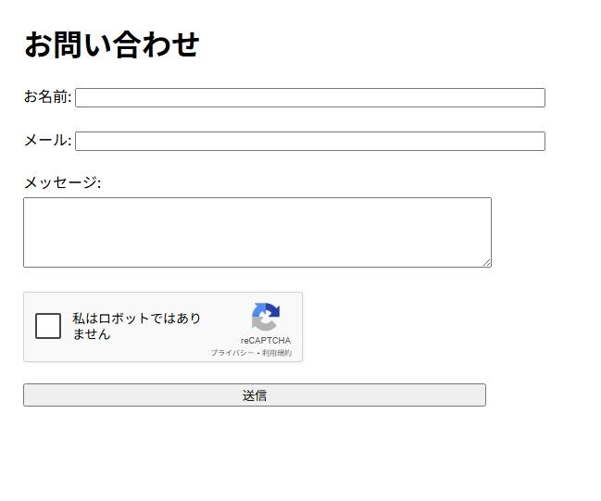
Task: Click the 私はロボットではありません text
Action: pos(136,326)
